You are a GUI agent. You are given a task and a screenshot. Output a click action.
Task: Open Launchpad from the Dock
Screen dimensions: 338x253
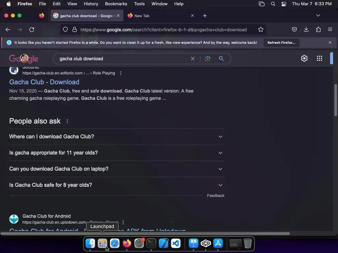click(102, 243)
